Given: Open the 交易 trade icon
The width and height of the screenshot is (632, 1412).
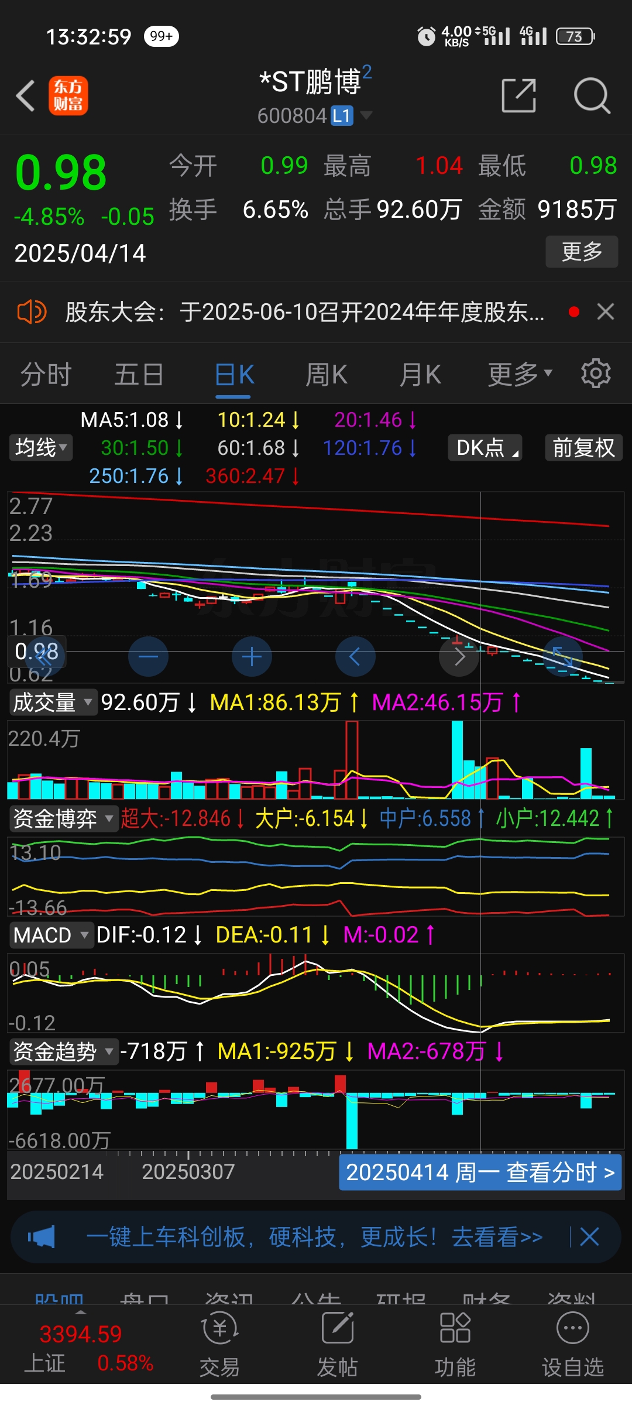Looking at the screenshot, I should coord(219,1345).
